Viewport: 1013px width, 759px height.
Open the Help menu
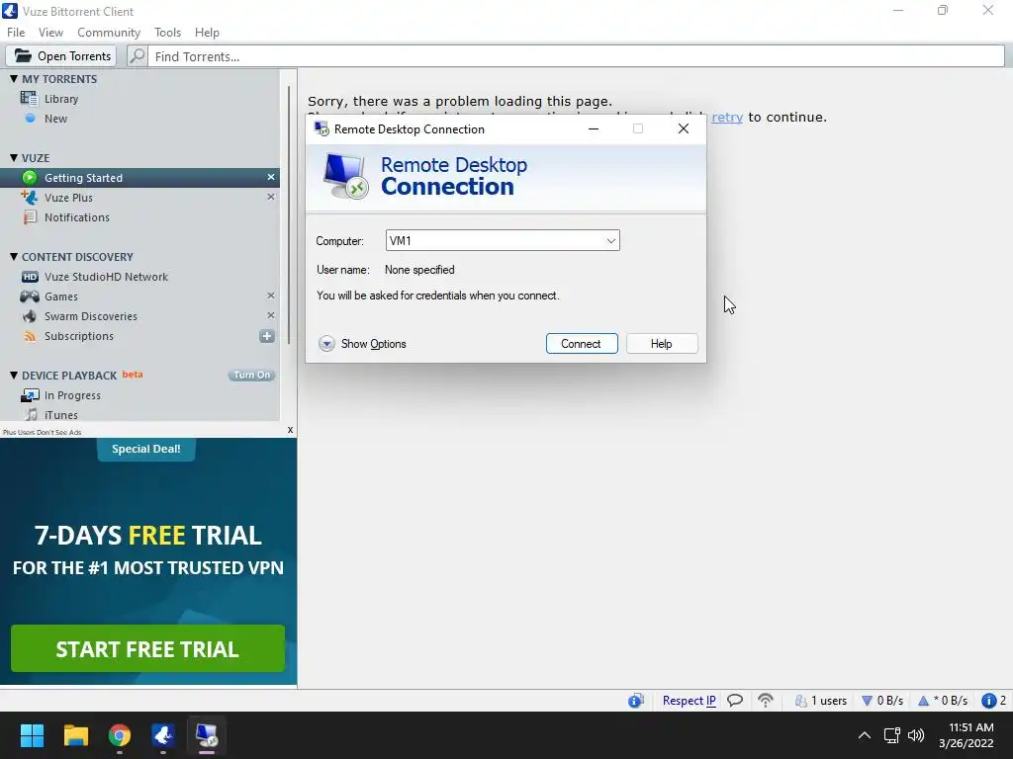207,33
